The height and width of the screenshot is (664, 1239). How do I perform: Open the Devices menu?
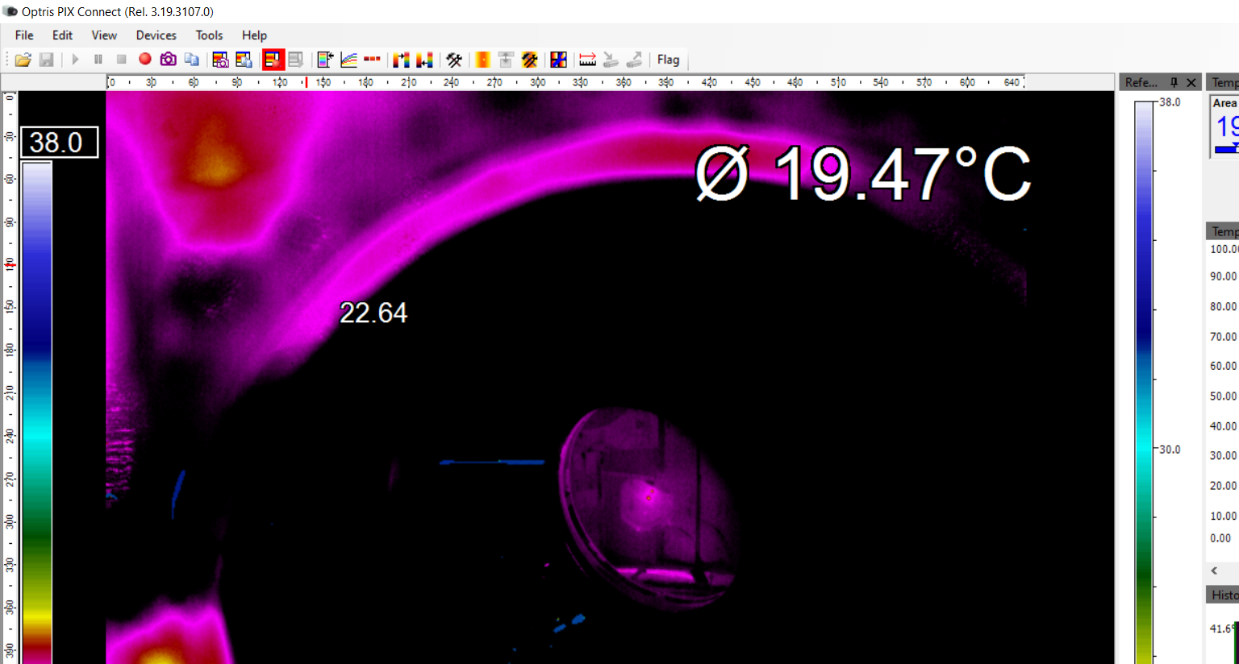[156, 35]
